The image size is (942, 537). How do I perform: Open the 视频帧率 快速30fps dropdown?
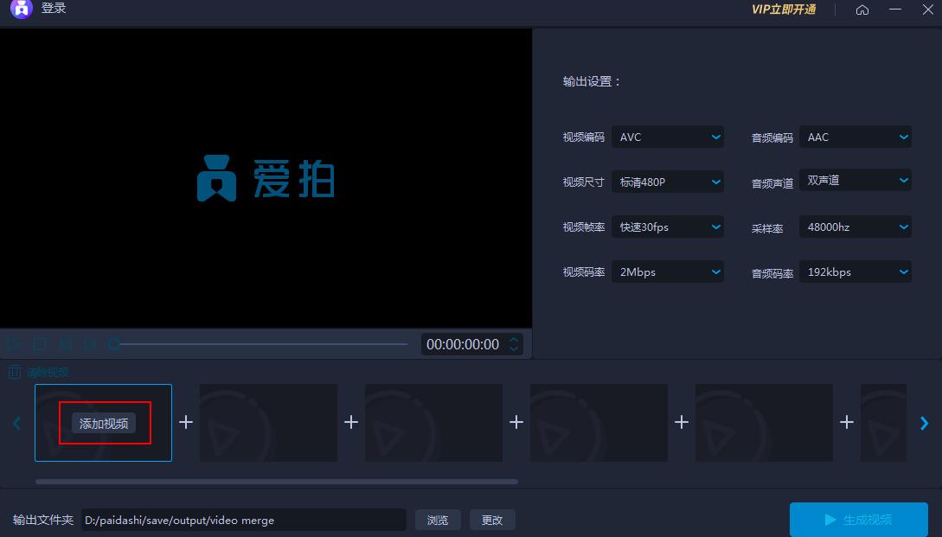pos(667,227)
